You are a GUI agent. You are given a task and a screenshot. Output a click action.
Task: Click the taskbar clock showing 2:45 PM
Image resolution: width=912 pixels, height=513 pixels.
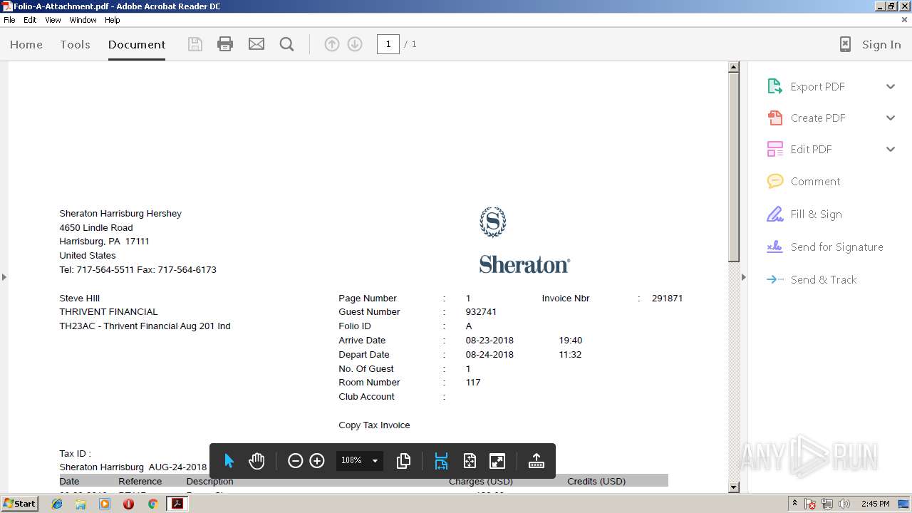pos(875,504)
